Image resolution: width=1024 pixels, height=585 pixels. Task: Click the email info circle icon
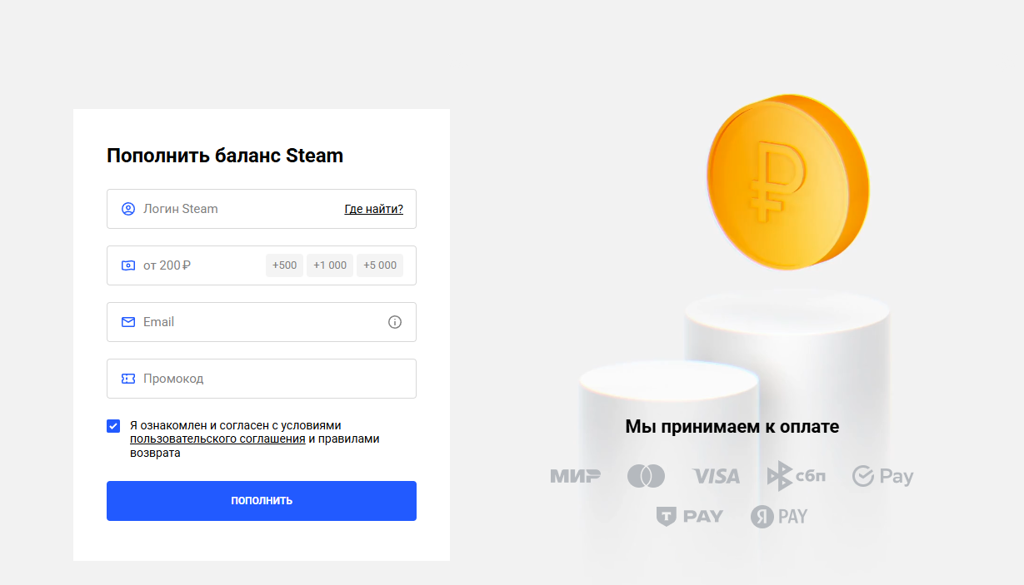(x=395, y=322)
